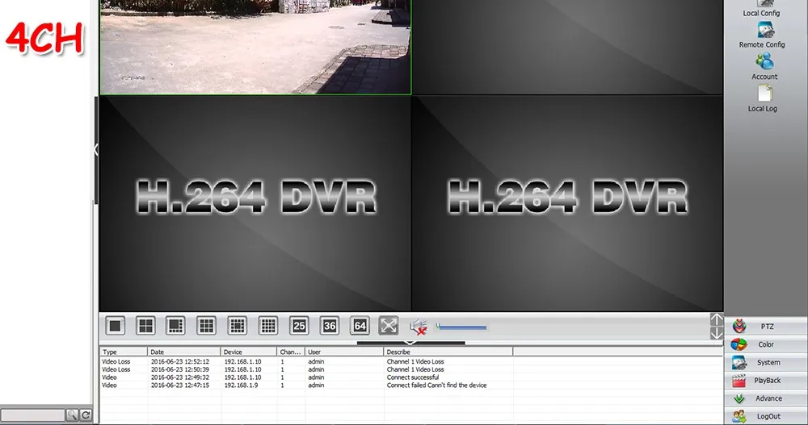Click the magnifier search icon
The image size is (808, 425).
(x=72, y=415)
